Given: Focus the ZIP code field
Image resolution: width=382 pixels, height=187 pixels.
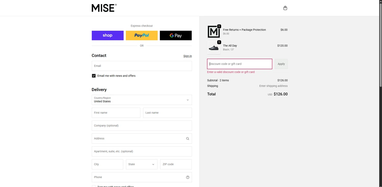Looking at the screenshot, I should [x=176, y=164].
